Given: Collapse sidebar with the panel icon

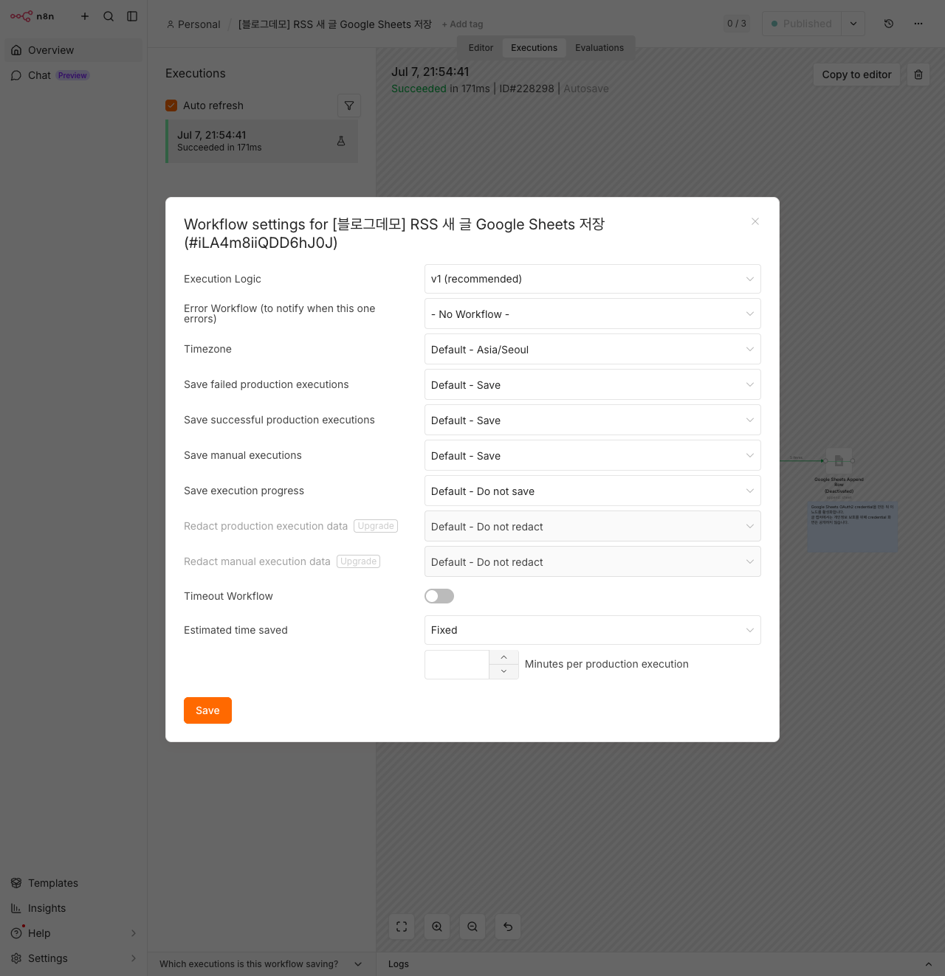Looking at the screenshot, I should tap(132, 16).
